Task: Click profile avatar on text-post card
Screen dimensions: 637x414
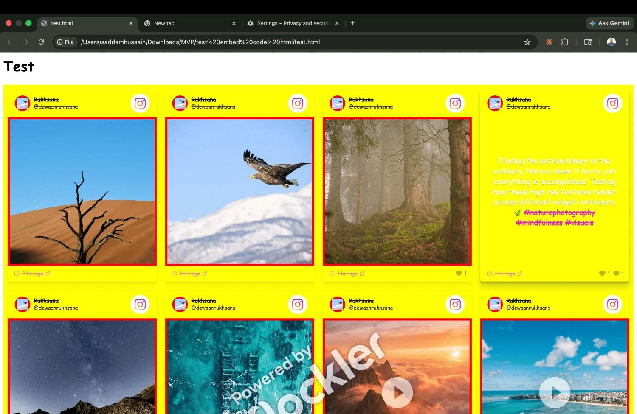Action: (495, 103)
